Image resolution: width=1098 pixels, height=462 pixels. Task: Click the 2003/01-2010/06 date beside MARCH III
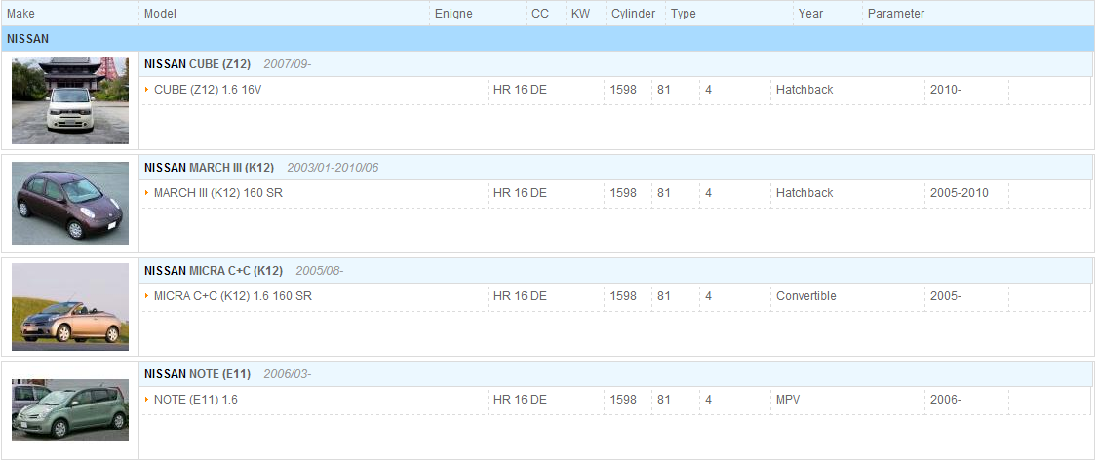333,168
